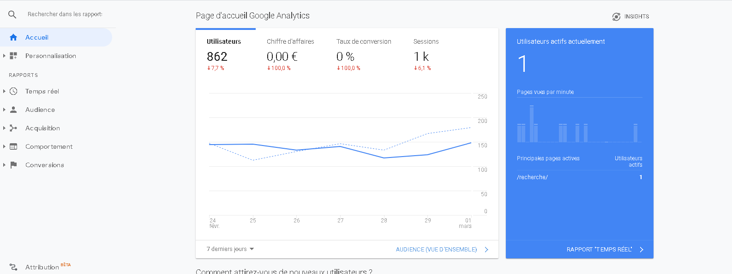Type in the Rechercher dans les rapports field
Screen dimensions: 732x274
click(x=65, y=14)
